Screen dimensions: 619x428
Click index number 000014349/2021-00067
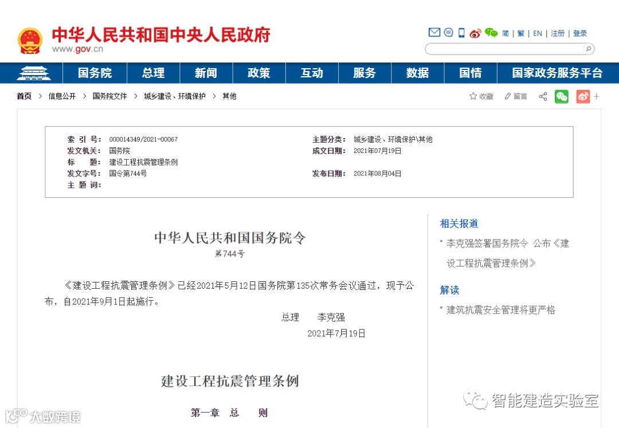pos(143,139)
